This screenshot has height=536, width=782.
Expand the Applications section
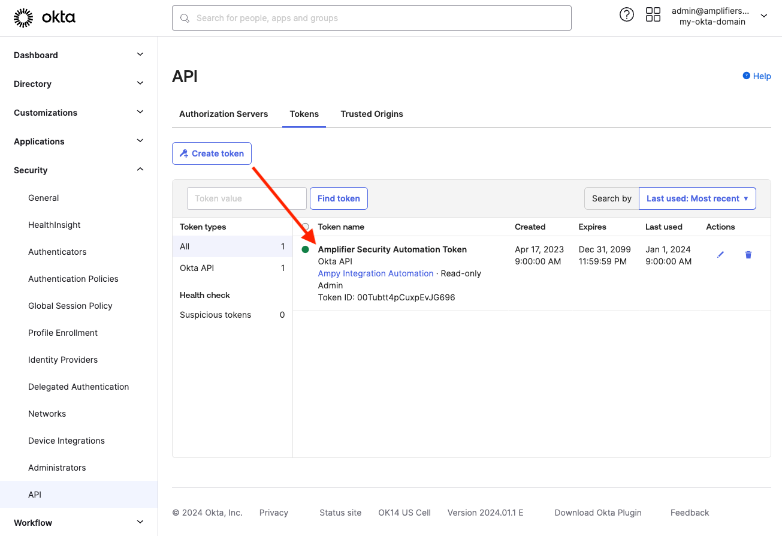pos(78,141)
